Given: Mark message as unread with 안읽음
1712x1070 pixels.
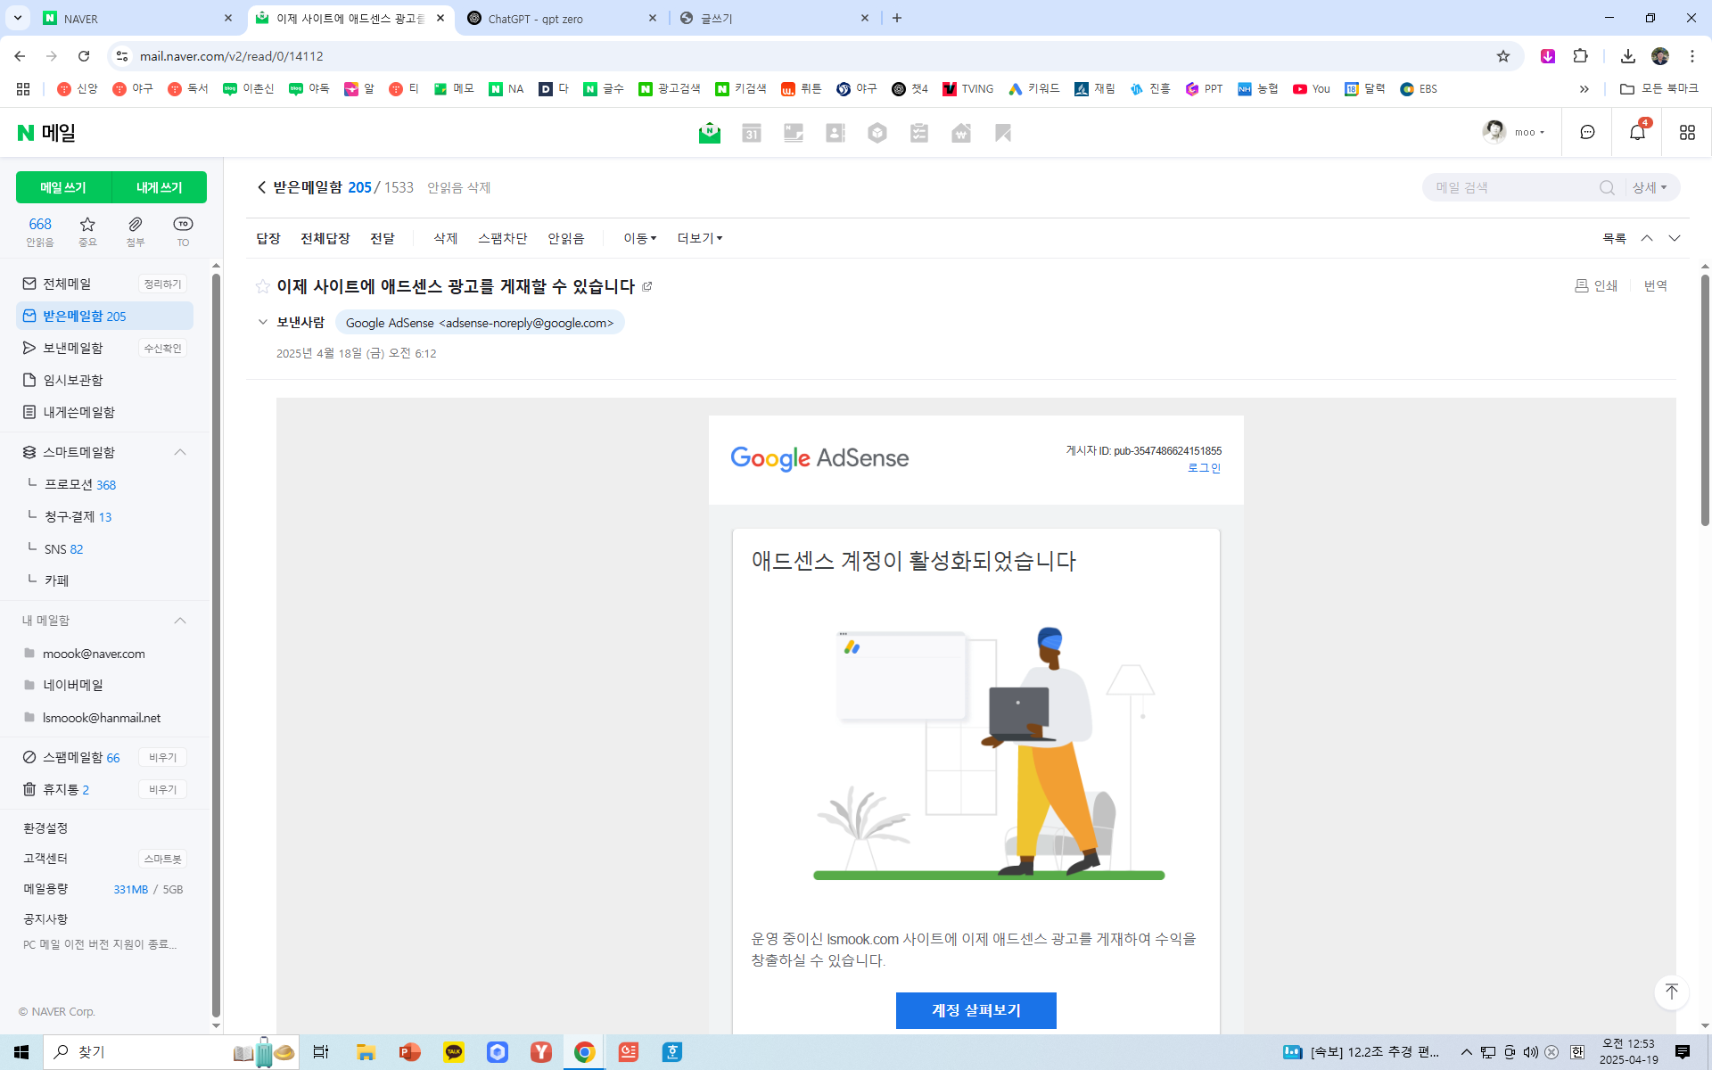Looking at the screenshot, I should (x=565, y=238).
